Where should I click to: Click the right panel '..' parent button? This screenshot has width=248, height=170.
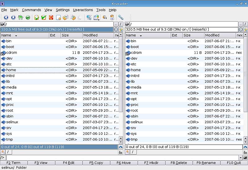click(x=241, y=24)
